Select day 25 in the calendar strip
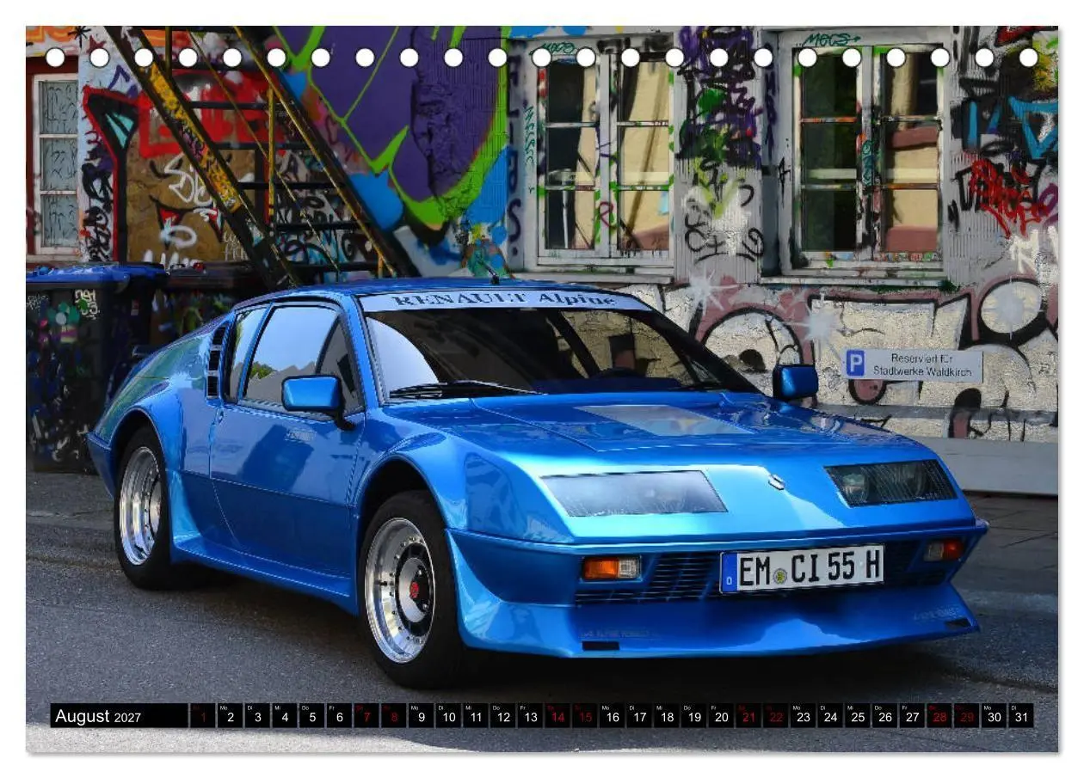Image resolution: width=1084 pixels, height=778 pixels. (x=858, y=715)
